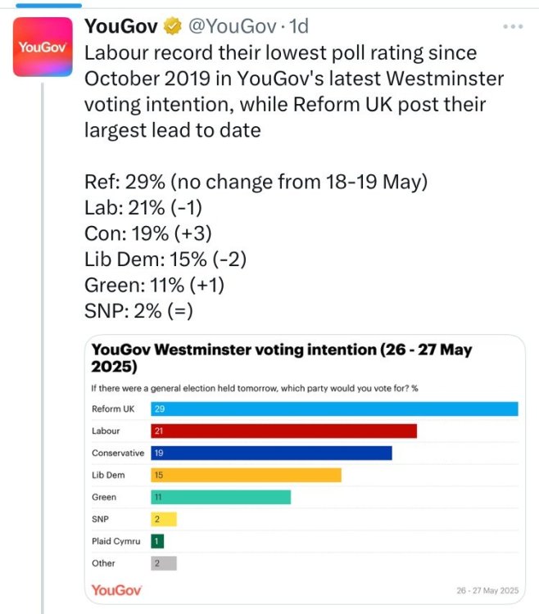The height and width of the screenshot is (614, 539).
Task: Open the three-dot more options menu
Action: point(513,27)
